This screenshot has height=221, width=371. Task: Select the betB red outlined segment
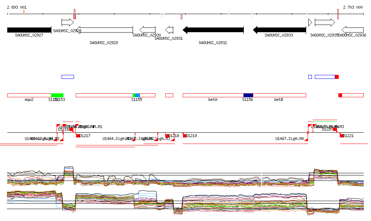point(279,95)
